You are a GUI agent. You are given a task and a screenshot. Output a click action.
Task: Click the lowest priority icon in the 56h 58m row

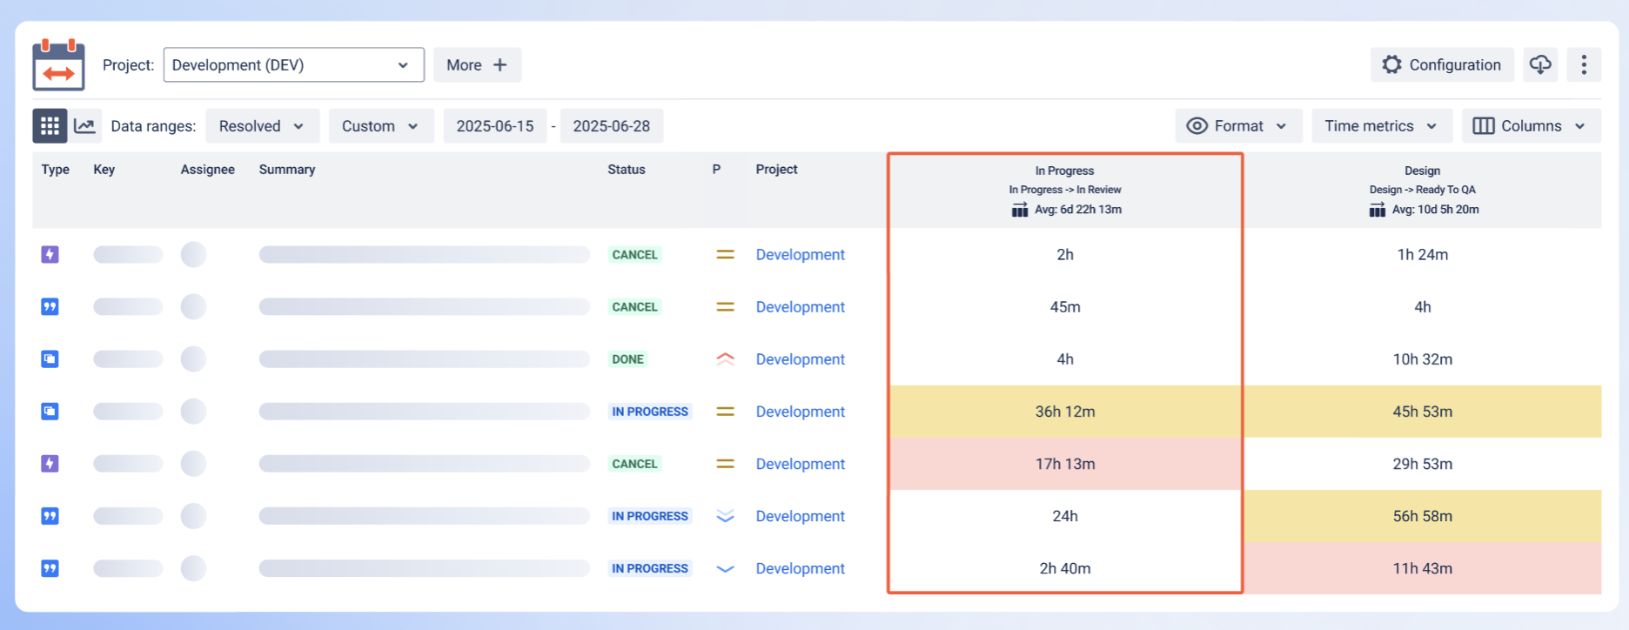tap(725, 516)
